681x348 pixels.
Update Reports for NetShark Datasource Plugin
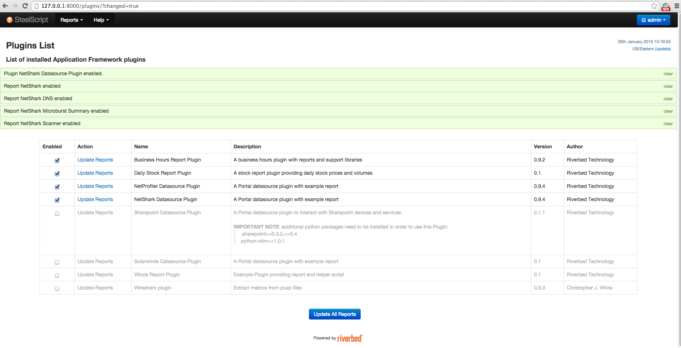tap(95, 199)
